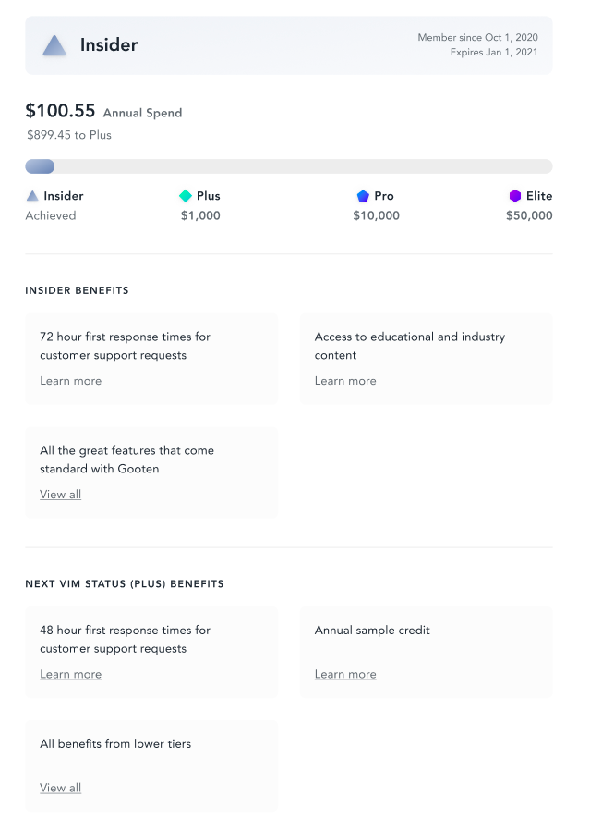View all benefits from lower tiers
This screenshot has height=833, width=590.
pyautogui.click(x=60, y=788)
